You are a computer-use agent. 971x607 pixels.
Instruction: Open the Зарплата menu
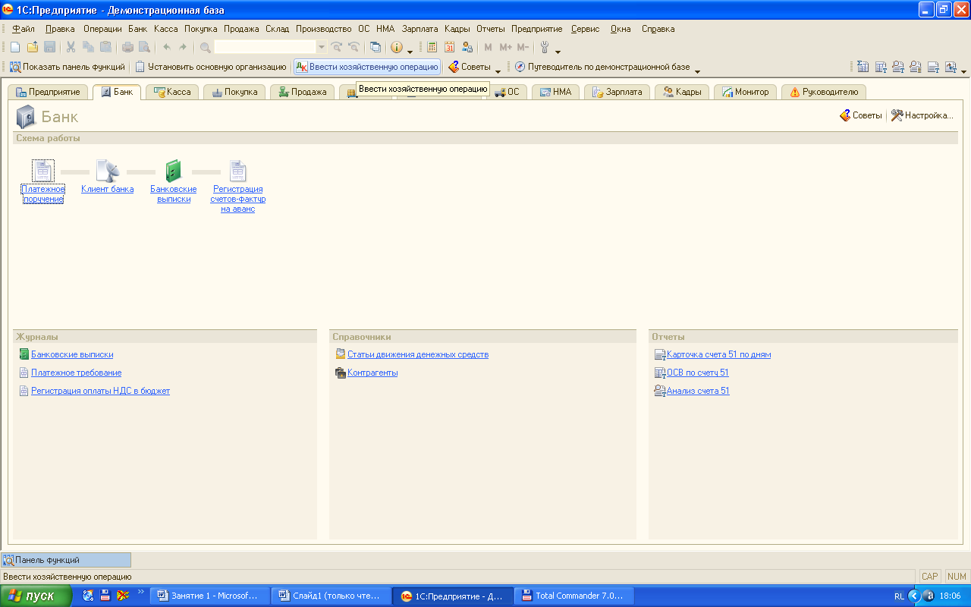420,29
